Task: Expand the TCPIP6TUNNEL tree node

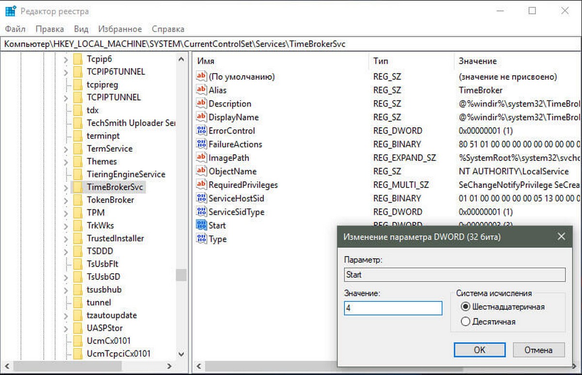Action: 66,72
